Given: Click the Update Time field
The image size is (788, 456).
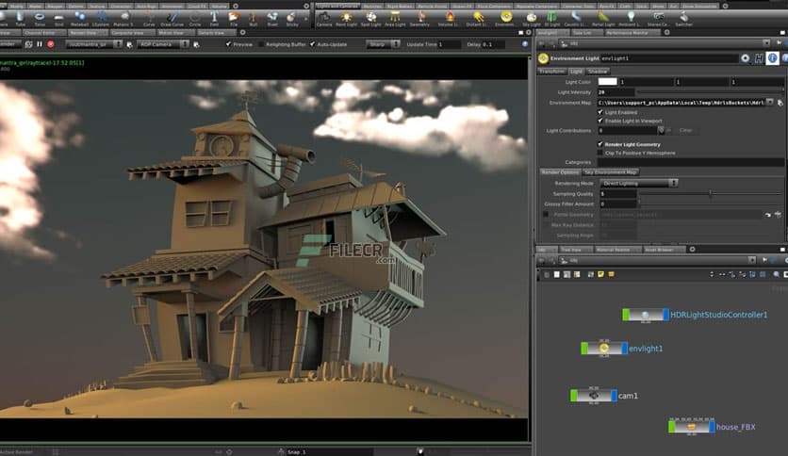Looking at the screenshot, I should 449,44.
